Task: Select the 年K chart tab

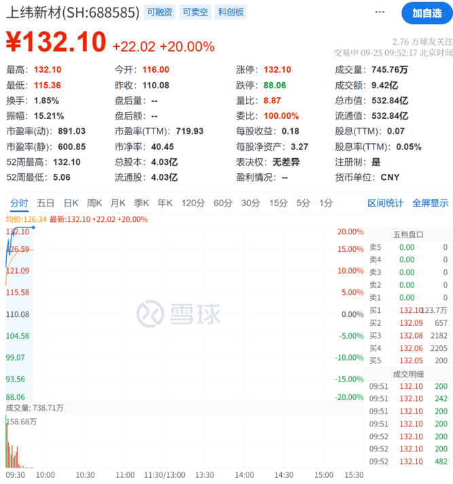Action: [x=165, y=203]
